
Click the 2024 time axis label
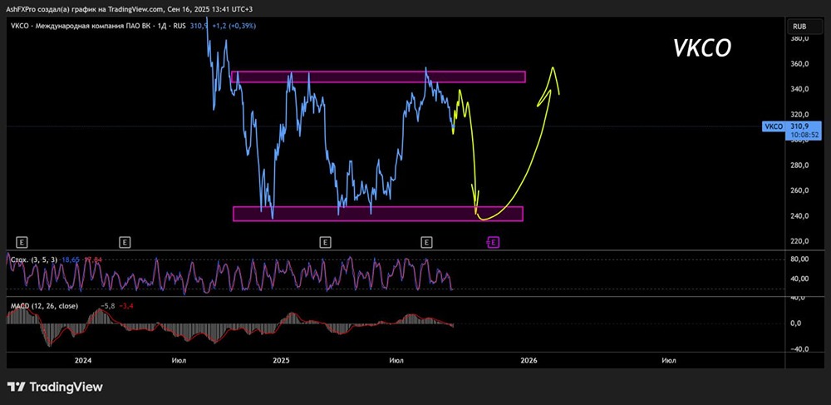[82, 360]
